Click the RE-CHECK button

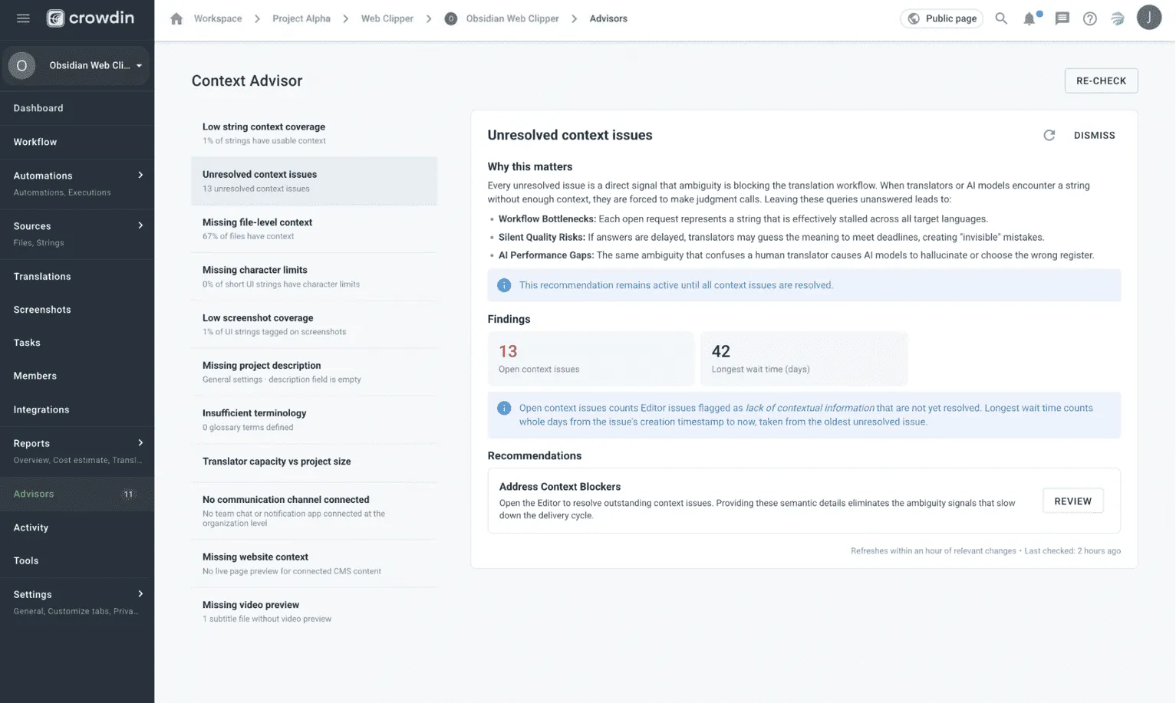[1101, 80]
